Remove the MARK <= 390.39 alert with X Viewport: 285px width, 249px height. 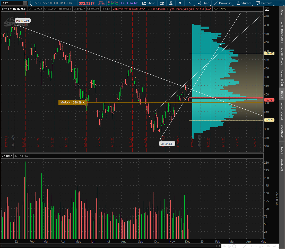point(84,102)
